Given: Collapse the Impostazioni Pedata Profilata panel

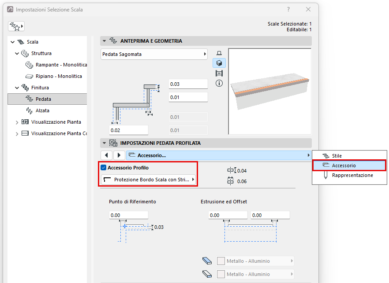Looking at the screenshot, I should [x=105, y=143].
